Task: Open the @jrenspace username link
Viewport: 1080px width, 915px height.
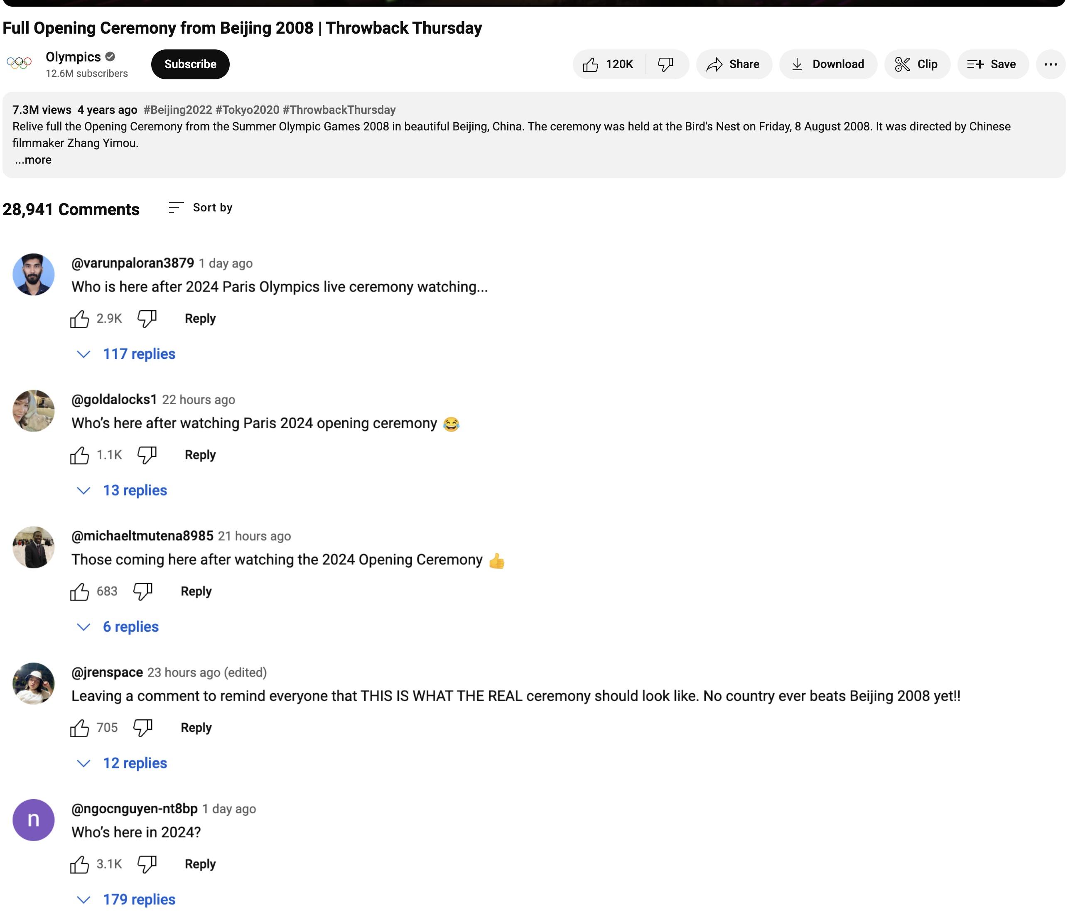Action: [x=107, y=672]
